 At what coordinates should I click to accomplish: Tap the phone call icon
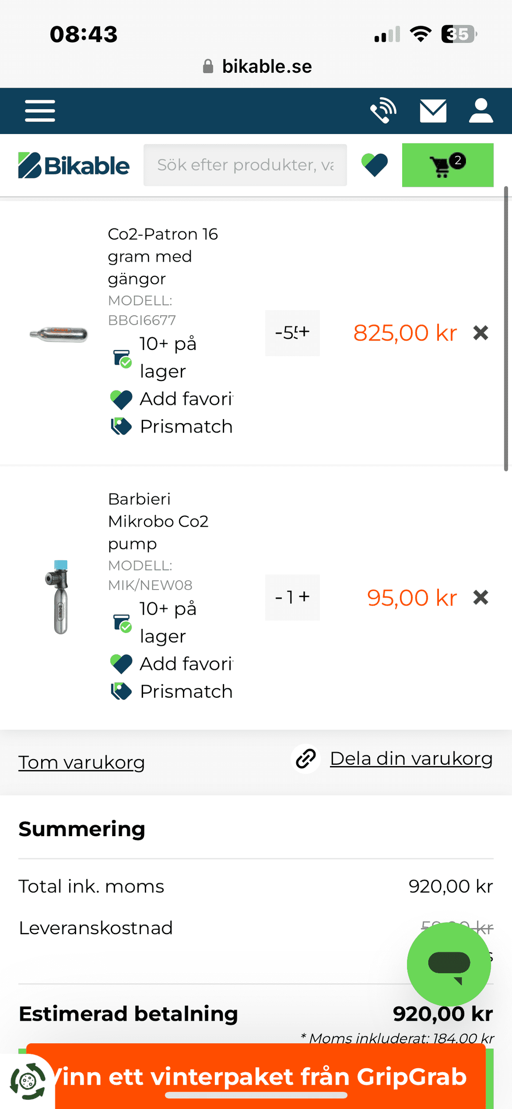[x=383, y=110]
